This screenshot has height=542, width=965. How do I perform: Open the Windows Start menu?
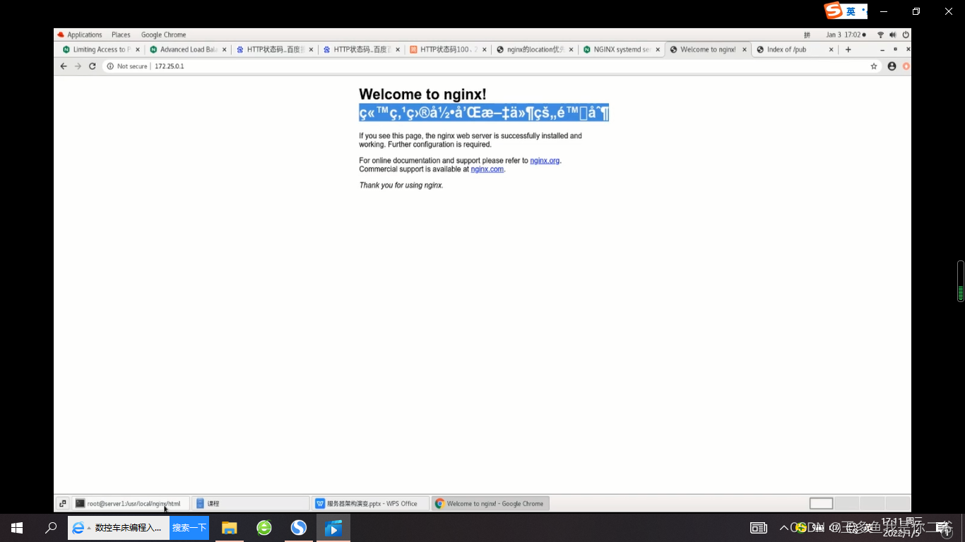pos(17,528)
